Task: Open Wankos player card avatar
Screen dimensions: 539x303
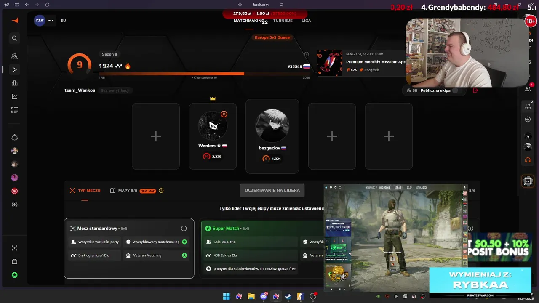Action: click(213, 125)
